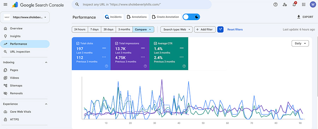Click the URL inspection search field
The height and width of the screenshot is (129, 318).
click(142, 5)
